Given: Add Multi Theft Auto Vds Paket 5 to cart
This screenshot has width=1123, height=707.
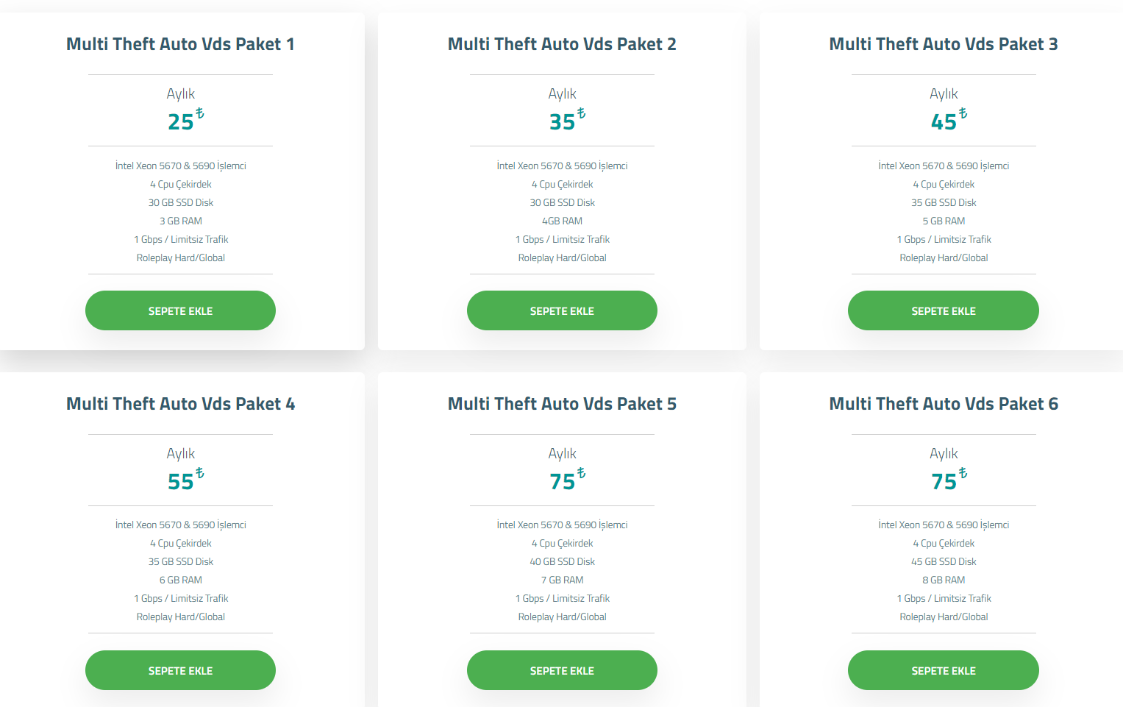Looking at the screenshot, I should point(562,670).
